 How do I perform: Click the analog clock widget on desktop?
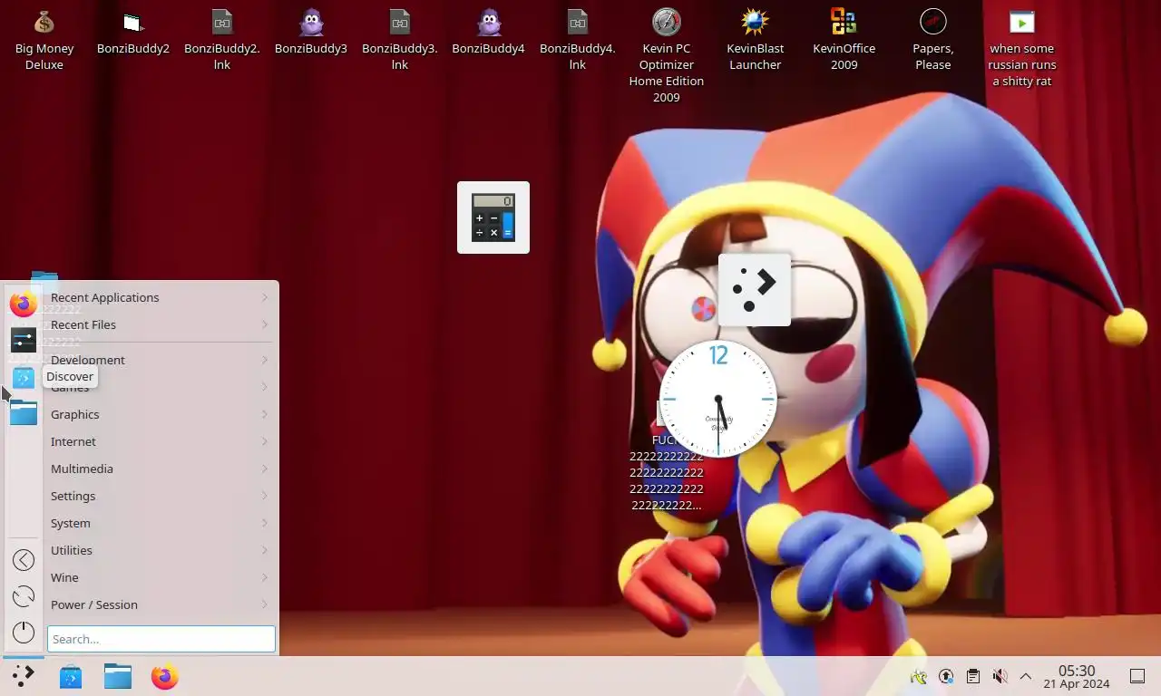tap(718, 399)
